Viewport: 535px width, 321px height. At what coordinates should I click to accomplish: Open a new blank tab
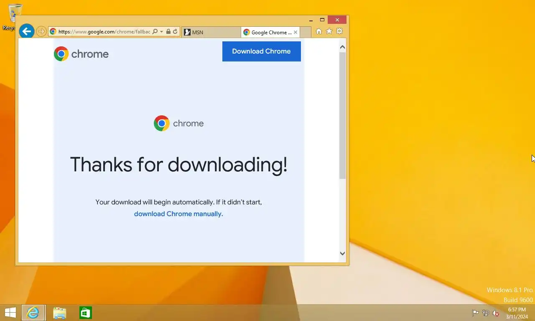(x=306, y=32)
